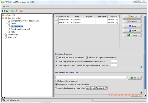Click the collapse arrows on the panel divider

53,16
